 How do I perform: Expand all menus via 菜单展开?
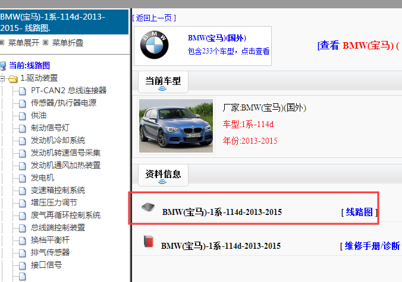[24, 43]
